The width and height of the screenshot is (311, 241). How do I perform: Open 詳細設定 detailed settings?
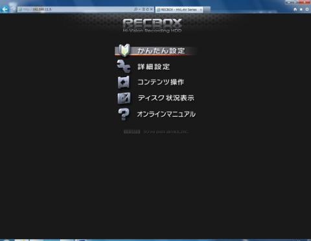(x=154, y=67)
